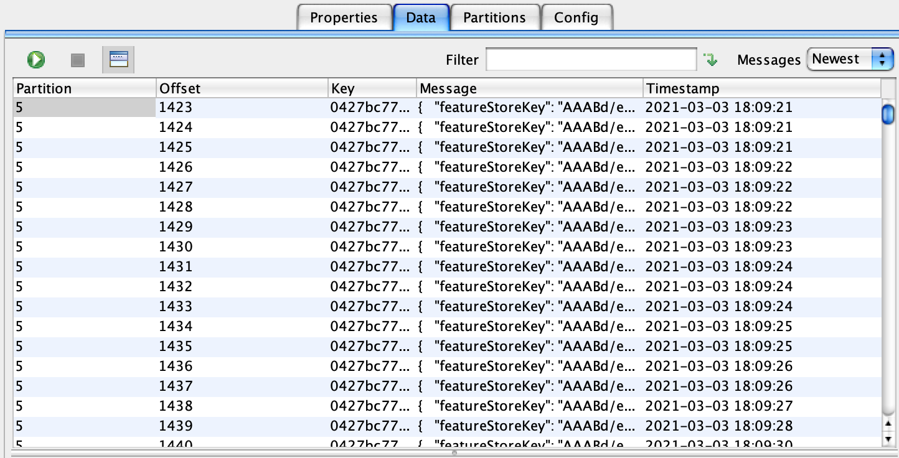Switch to the Properties tab
899x458 pixels.
pyautogui.click(x=344, y=17)
